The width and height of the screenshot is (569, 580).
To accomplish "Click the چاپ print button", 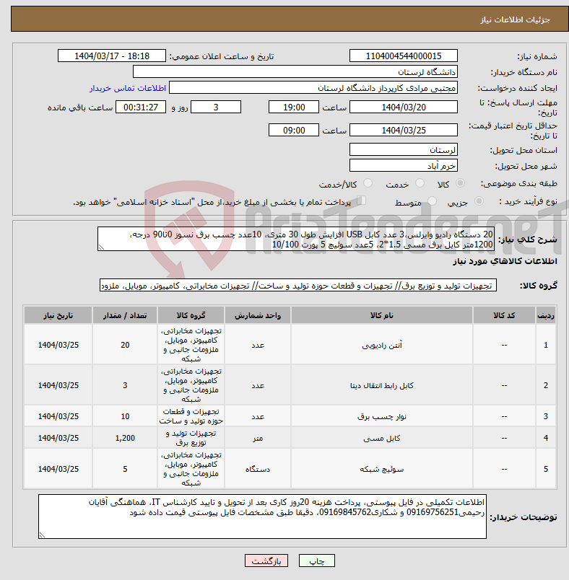I will [x=317, y=561].
